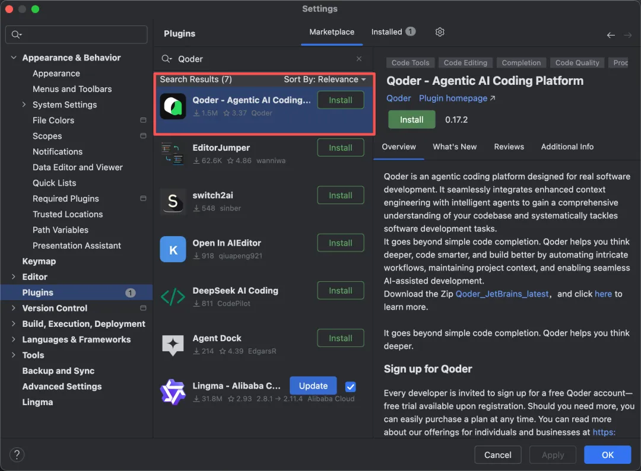Select the Code Quality tag
This screenshot has width=641, height=471.
577,62
